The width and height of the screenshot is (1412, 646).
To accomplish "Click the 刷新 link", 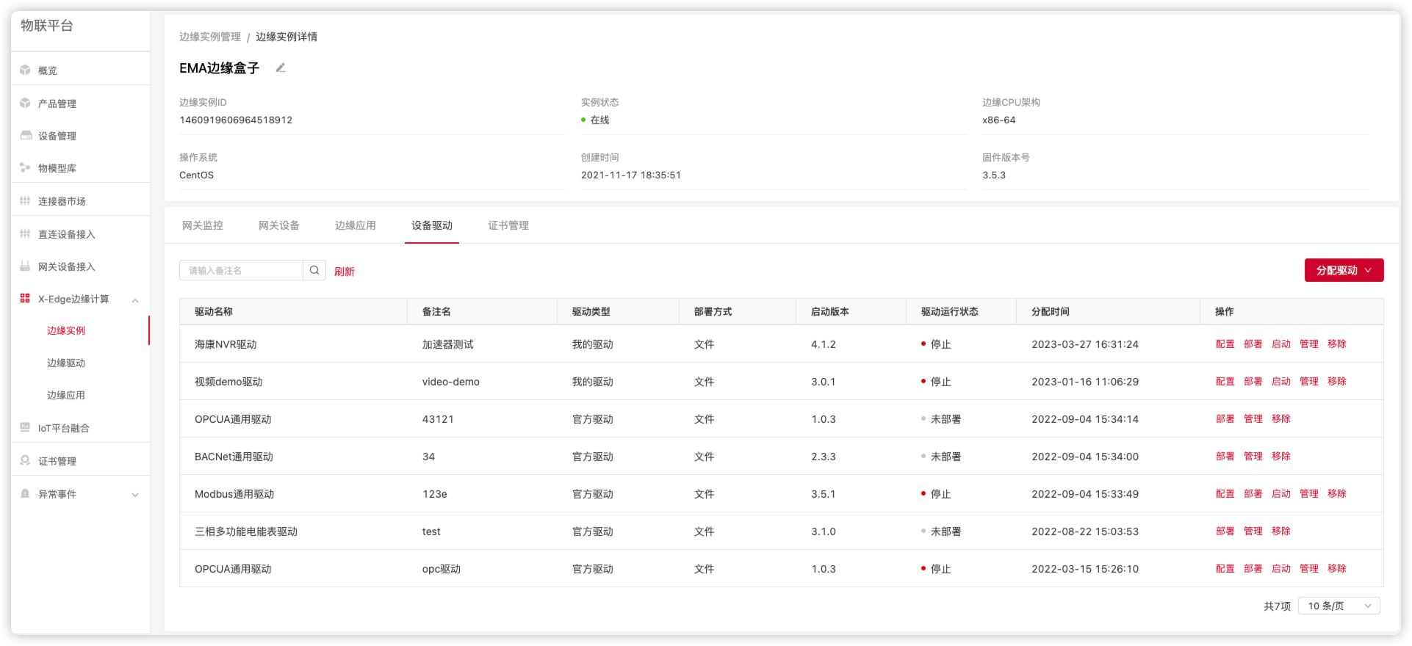I will click(345, 272).
